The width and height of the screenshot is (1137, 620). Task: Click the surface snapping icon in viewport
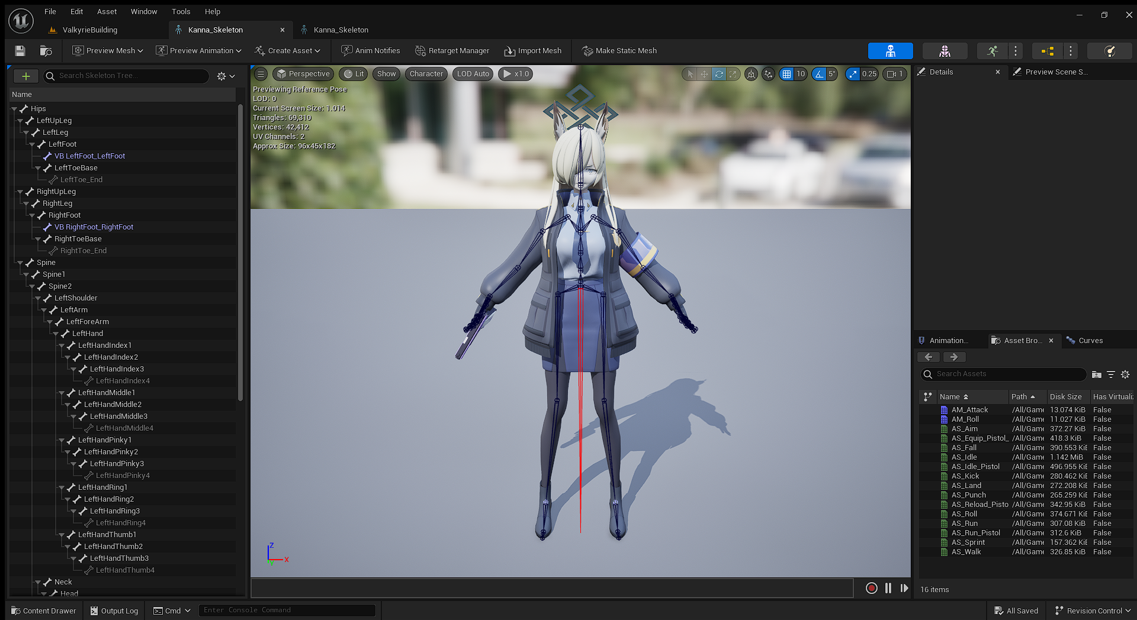(768, 74)
